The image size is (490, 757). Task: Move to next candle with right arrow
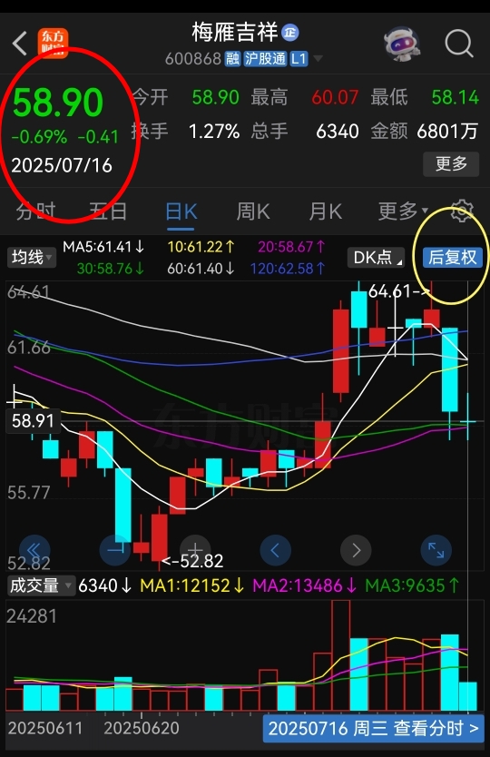pos(356,550)
